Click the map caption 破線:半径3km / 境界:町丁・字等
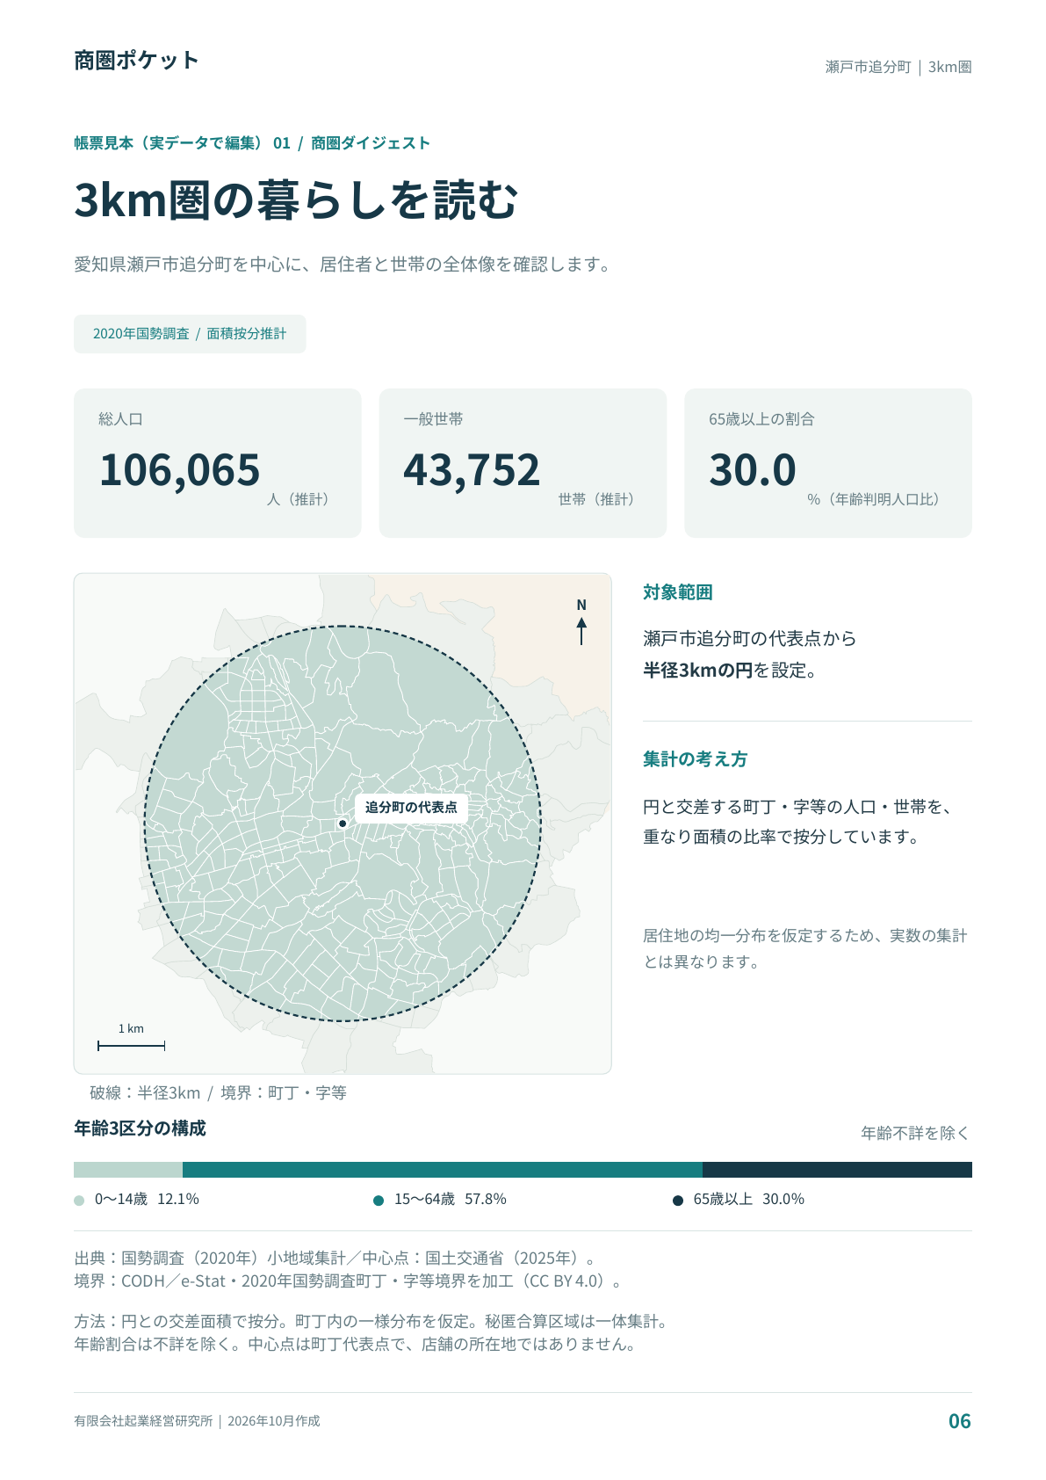Screen dimensions: 1046x1480 pos(218,1093)
